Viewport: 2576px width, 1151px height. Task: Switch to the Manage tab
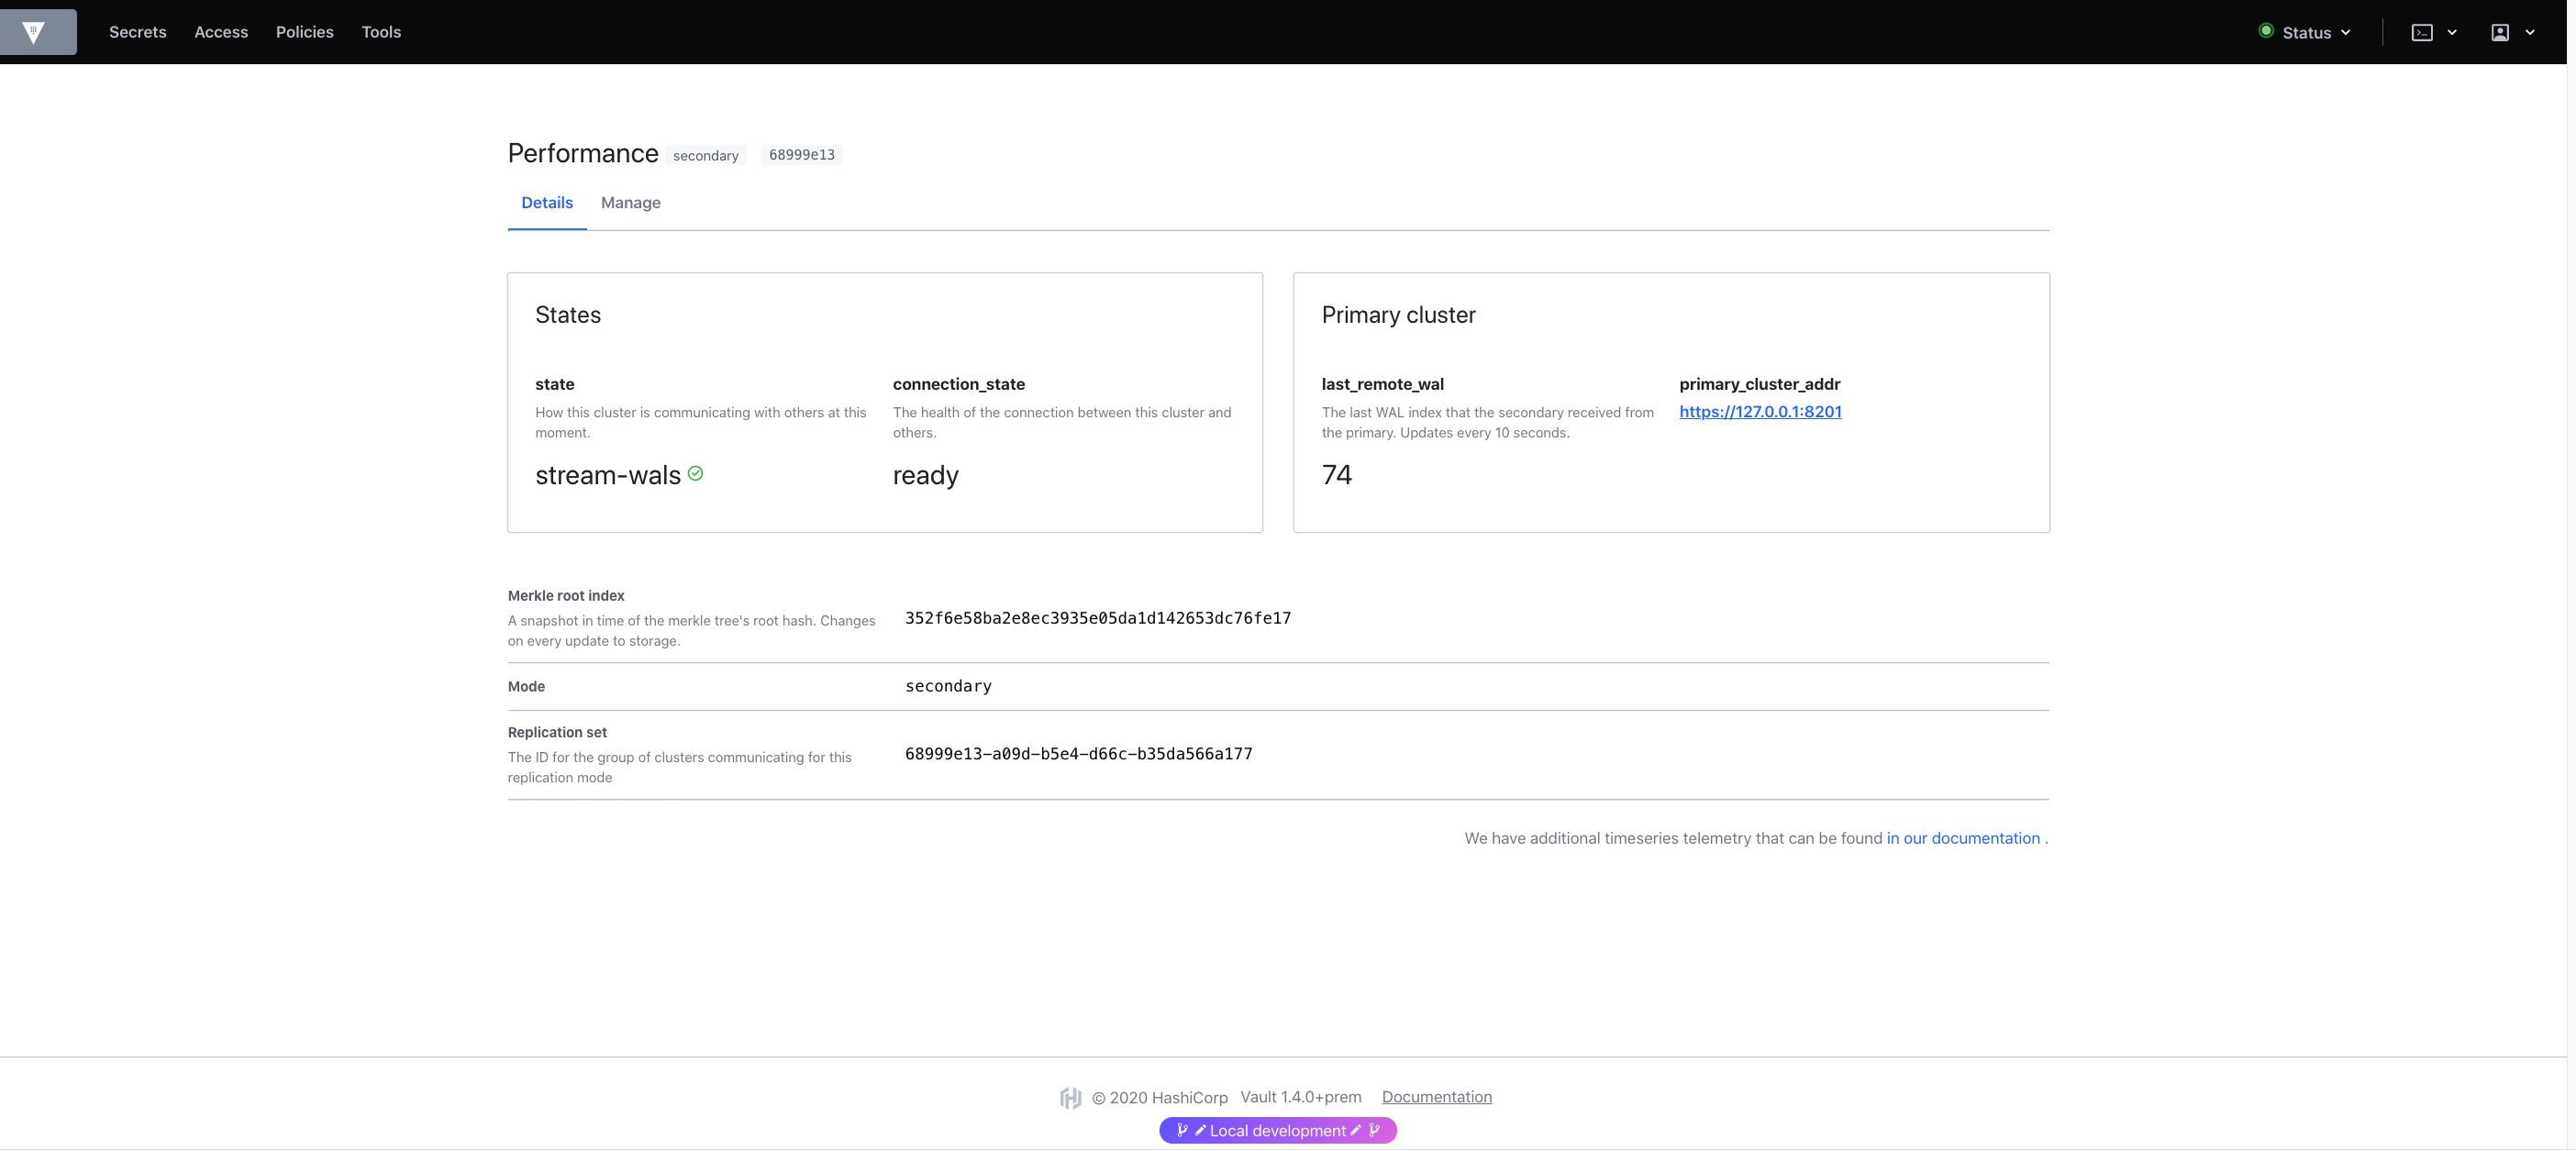click(x=631, y=203)
